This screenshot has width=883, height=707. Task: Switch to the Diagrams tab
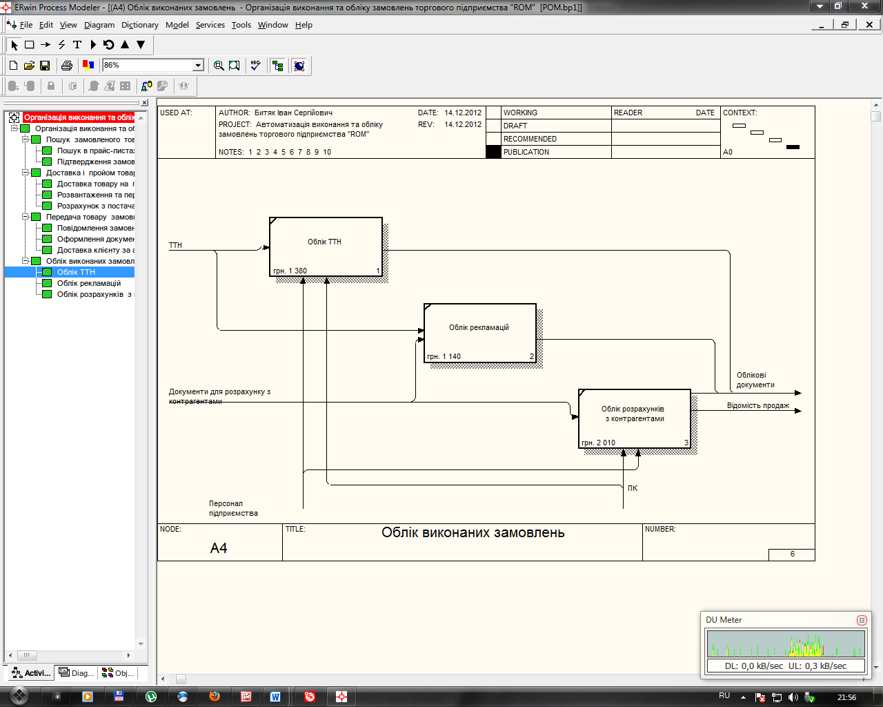pyautogui.click(x=75, y=673)
